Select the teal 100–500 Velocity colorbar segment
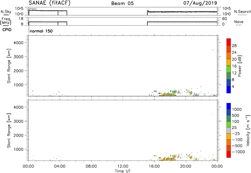 click(229, 118)
